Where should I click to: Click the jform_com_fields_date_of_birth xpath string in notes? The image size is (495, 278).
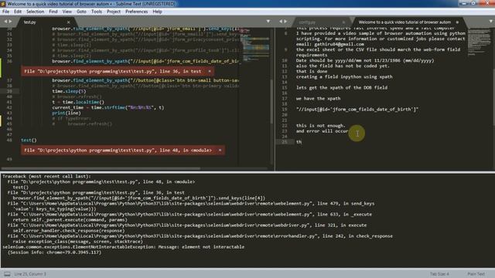(x=357, y=109)
